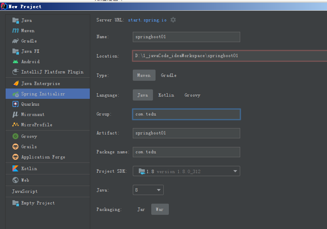The width and height of the screenshot is (327, 229).
Task: Set project type to Gradle
Action: coord(168,75)
